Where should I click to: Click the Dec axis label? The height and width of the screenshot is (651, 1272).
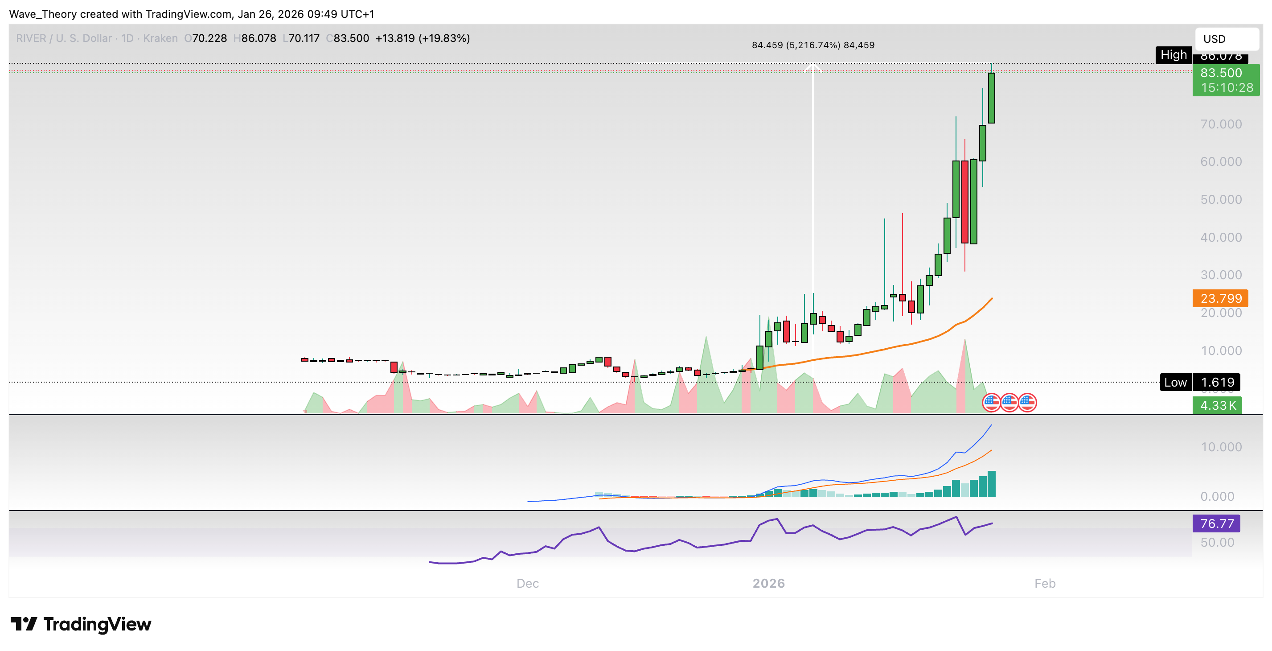click(x=528, y=583)
